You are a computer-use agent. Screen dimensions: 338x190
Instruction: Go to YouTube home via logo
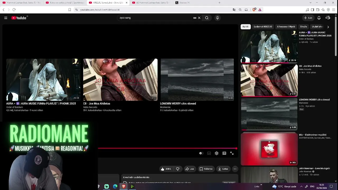click(20, 18)
